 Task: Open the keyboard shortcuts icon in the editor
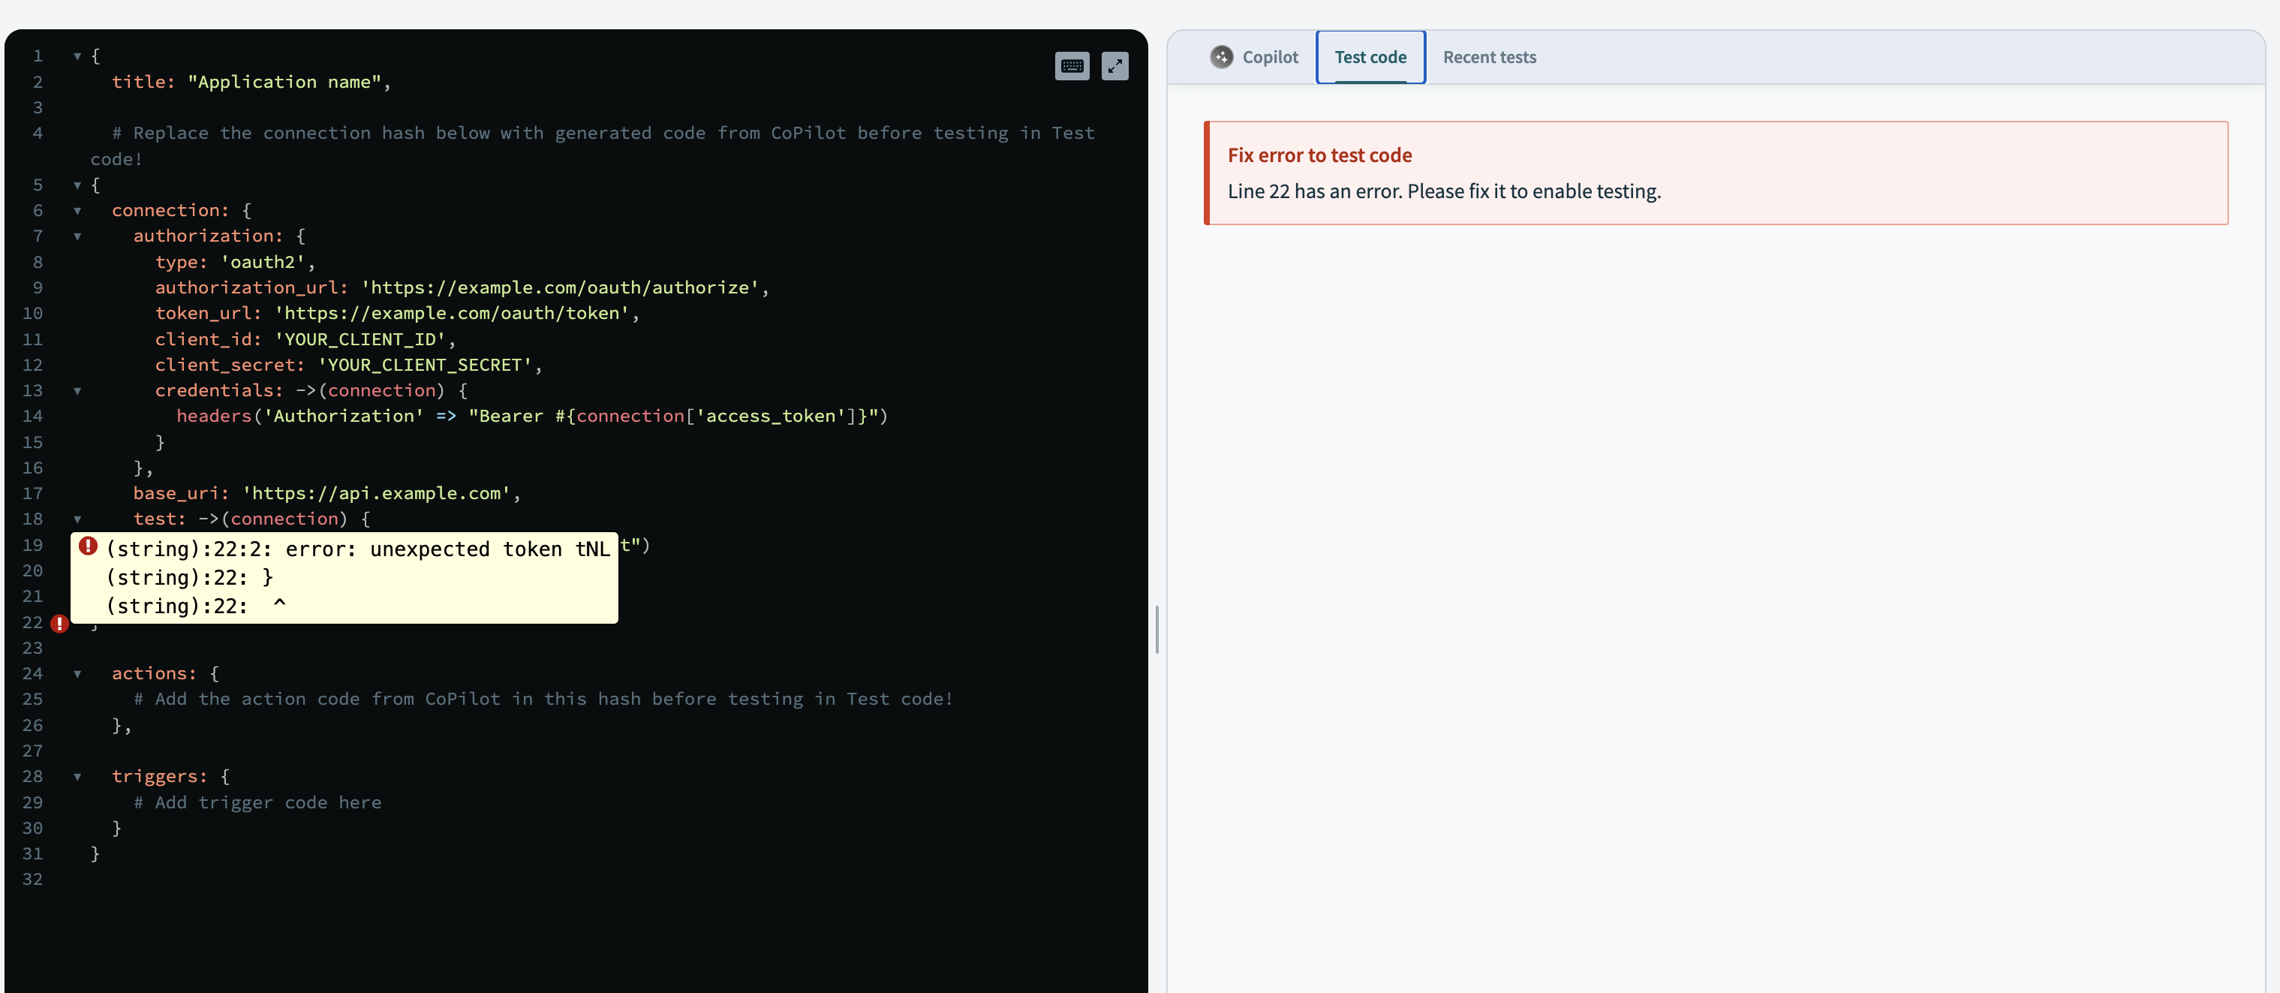pyautogui.click(x=1072, y=65)
